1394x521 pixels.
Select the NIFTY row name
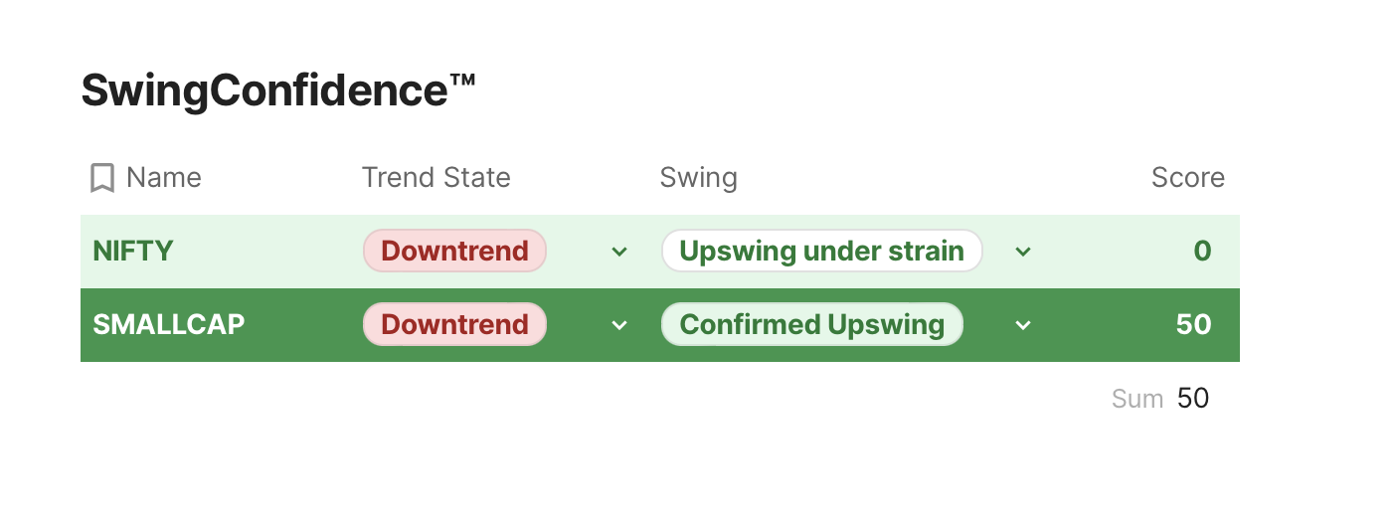[x=133, y=251]
